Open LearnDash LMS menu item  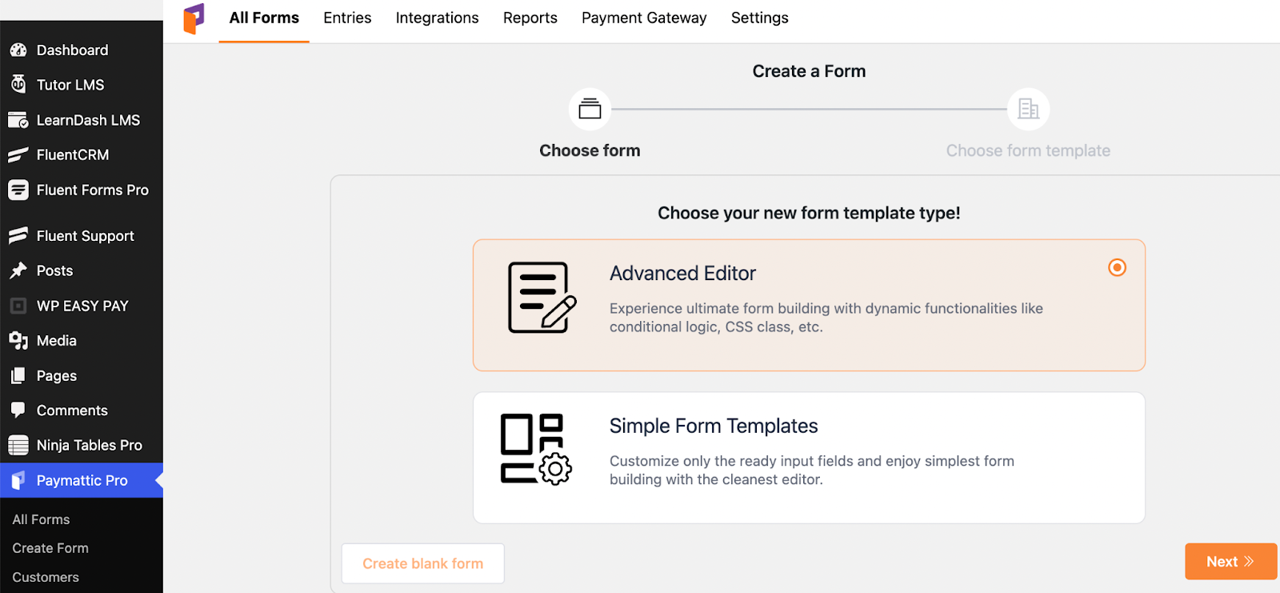click(x=82, y=120)
